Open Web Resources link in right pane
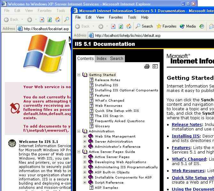Image resolution: width=214 pixels, height=191 pixels. pyautogui.click(x=188, y=170)
